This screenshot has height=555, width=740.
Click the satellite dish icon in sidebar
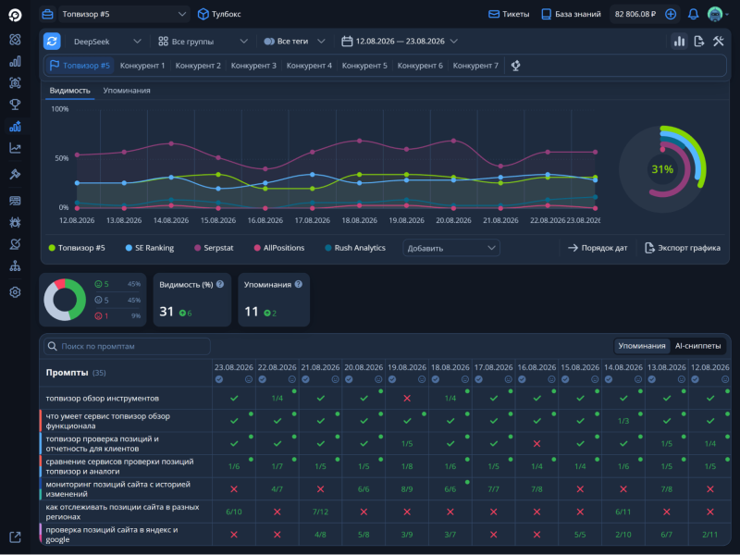click(x=15, y=244)
